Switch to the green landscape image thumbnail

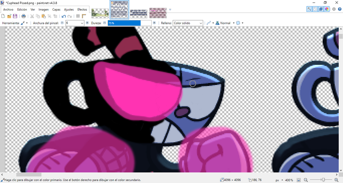point(100,13)
